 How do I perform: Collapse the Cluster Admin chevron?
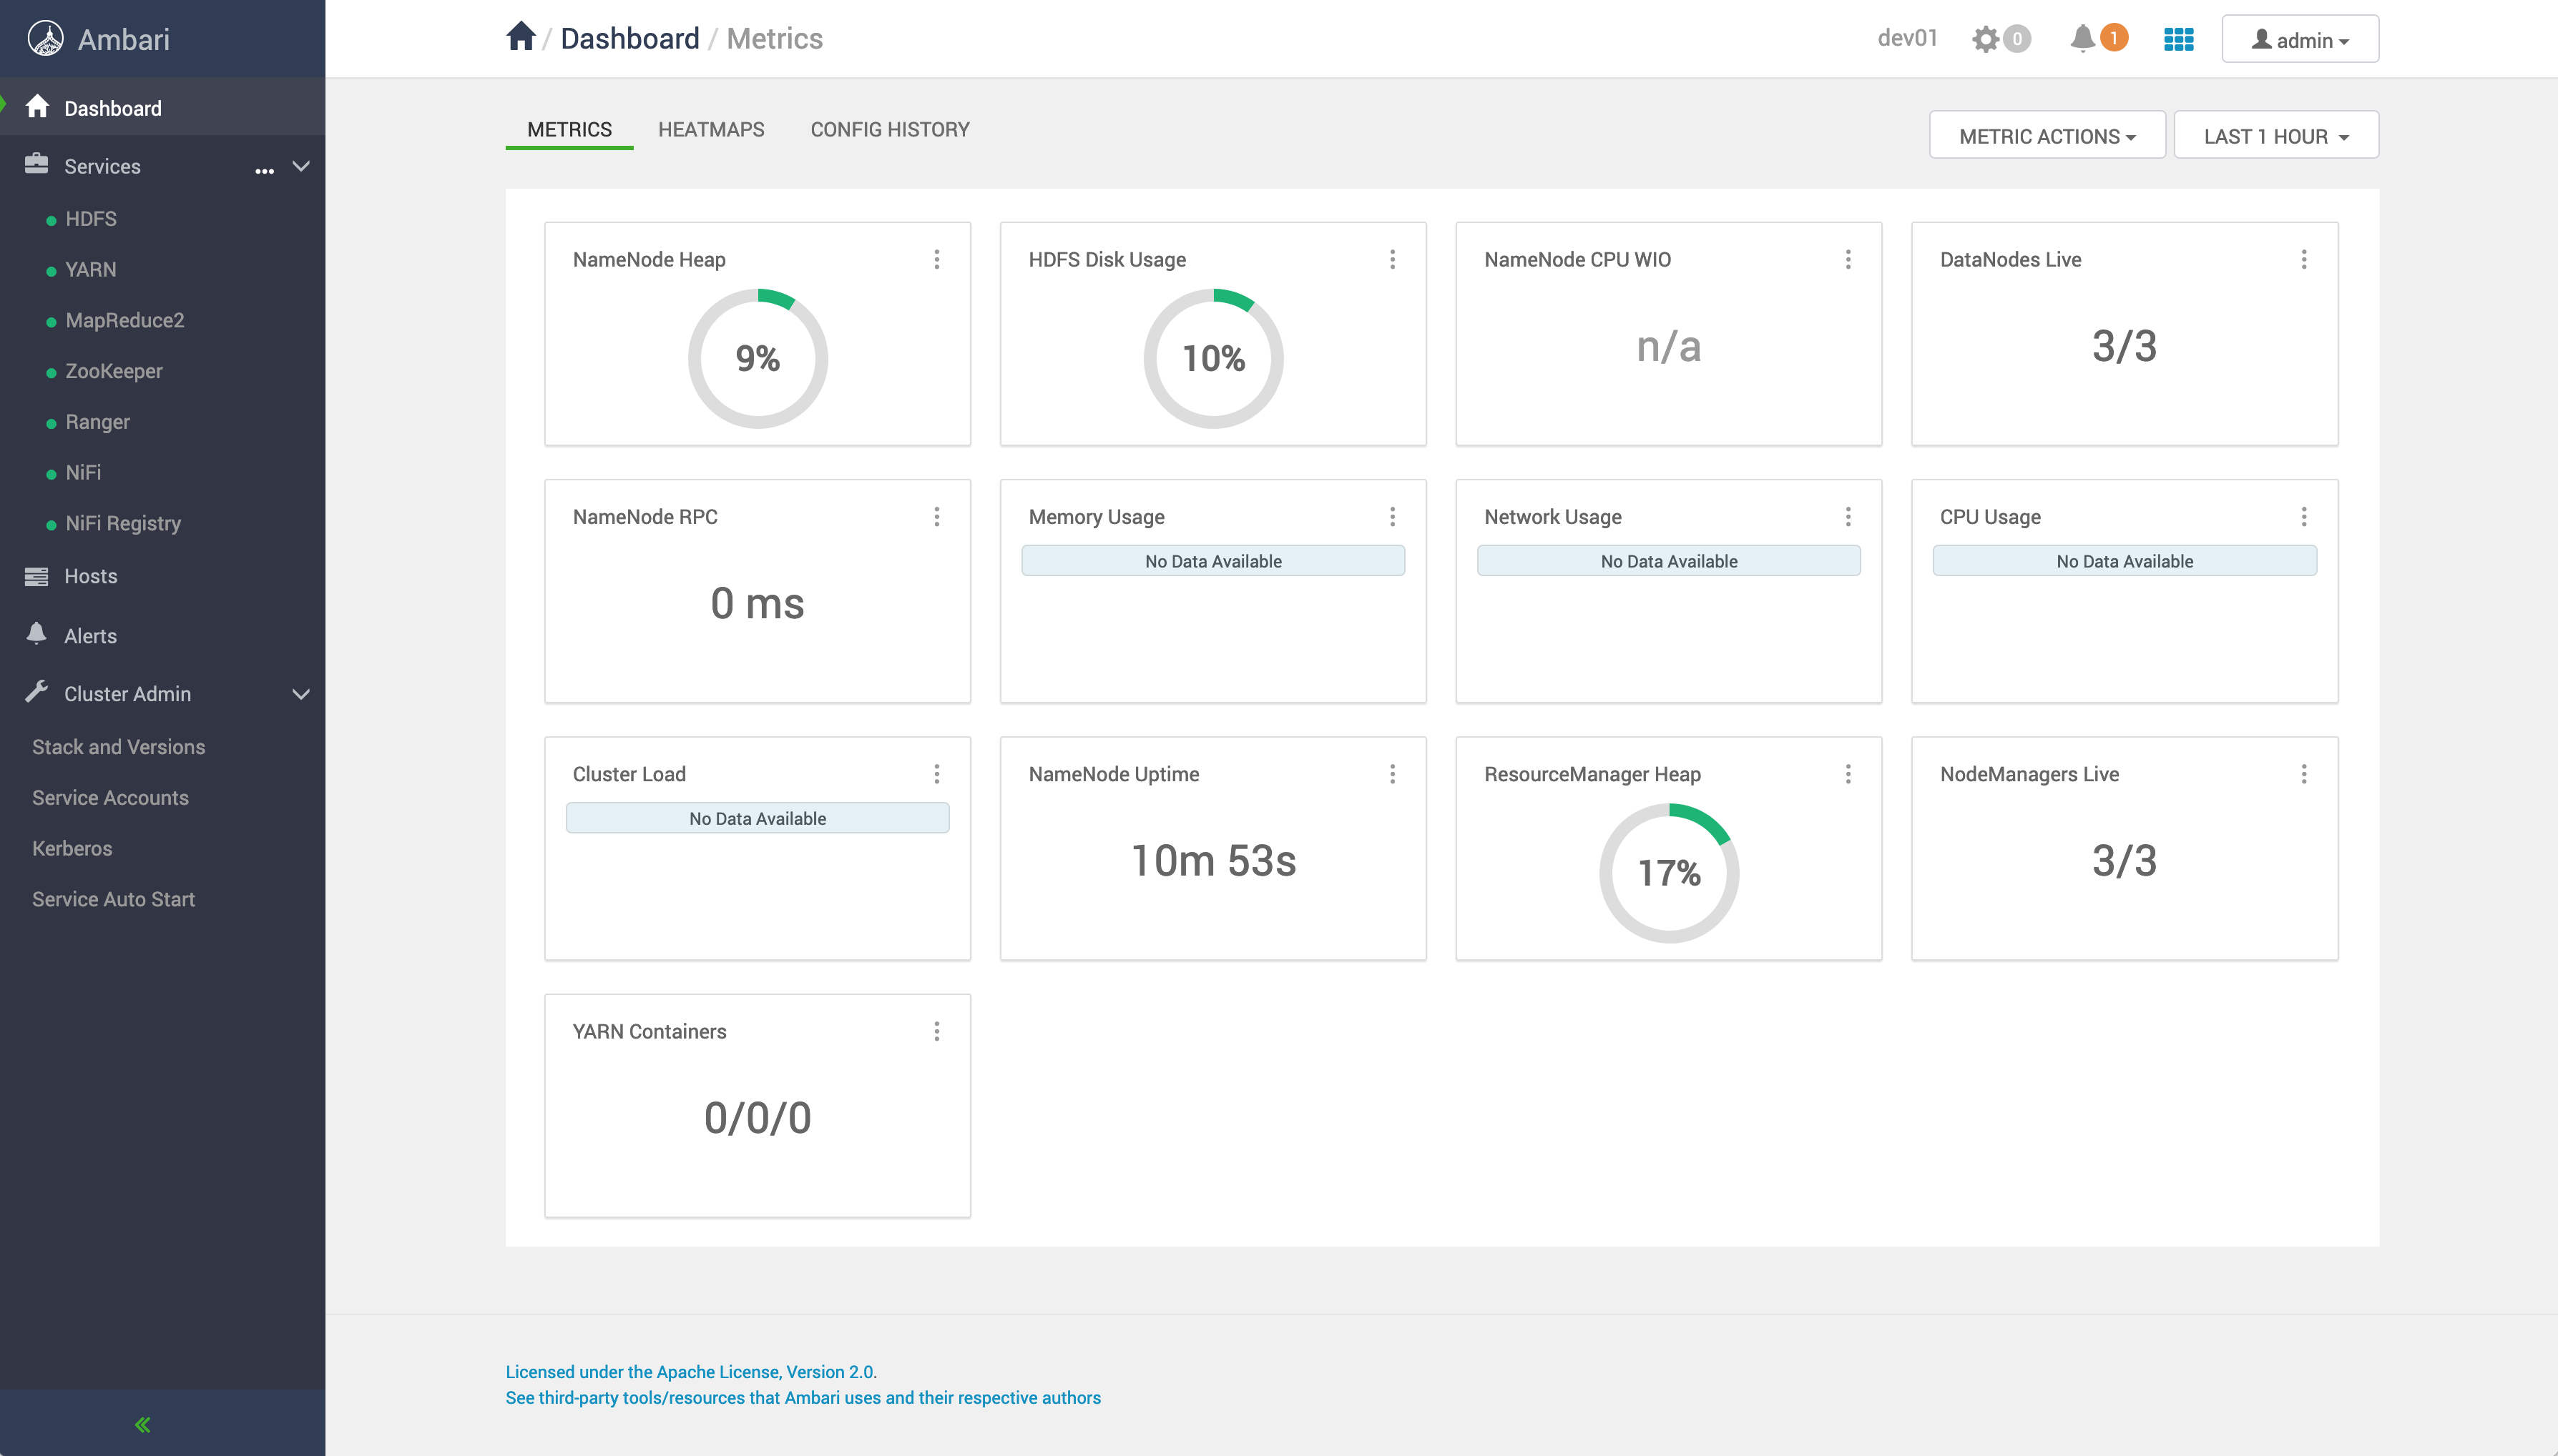(300, 694)
